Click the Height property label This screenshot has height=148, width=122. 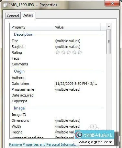(17, 132)
